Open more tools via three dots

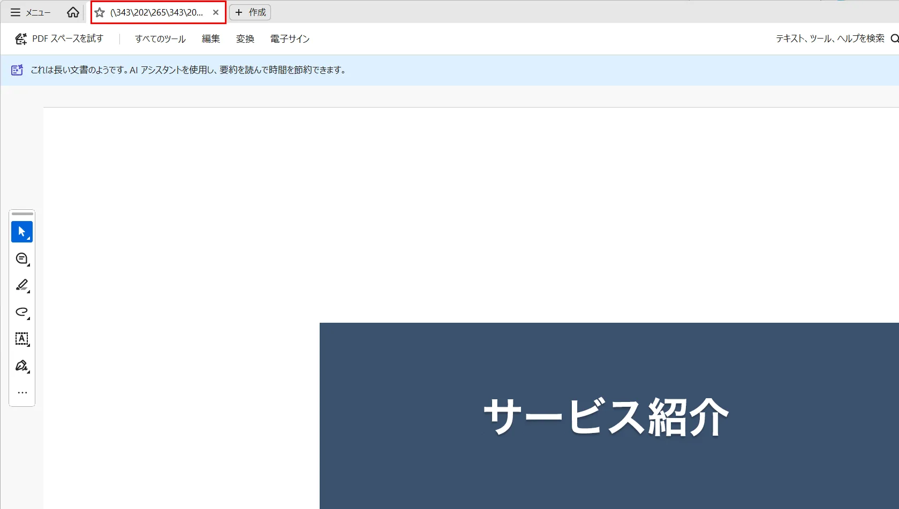point(22,392)
